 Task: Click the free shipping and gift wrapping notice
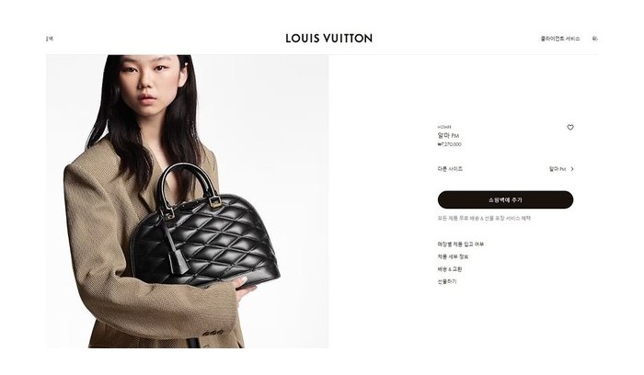point(484,218)
